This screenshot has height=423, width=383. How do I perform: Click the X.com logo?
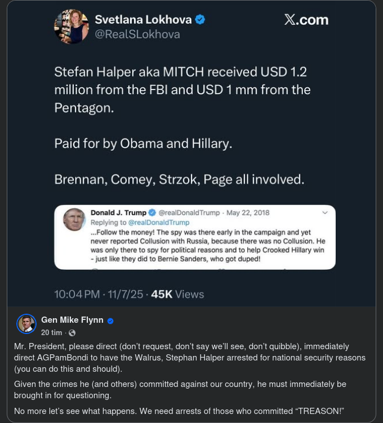click(306, 20)
